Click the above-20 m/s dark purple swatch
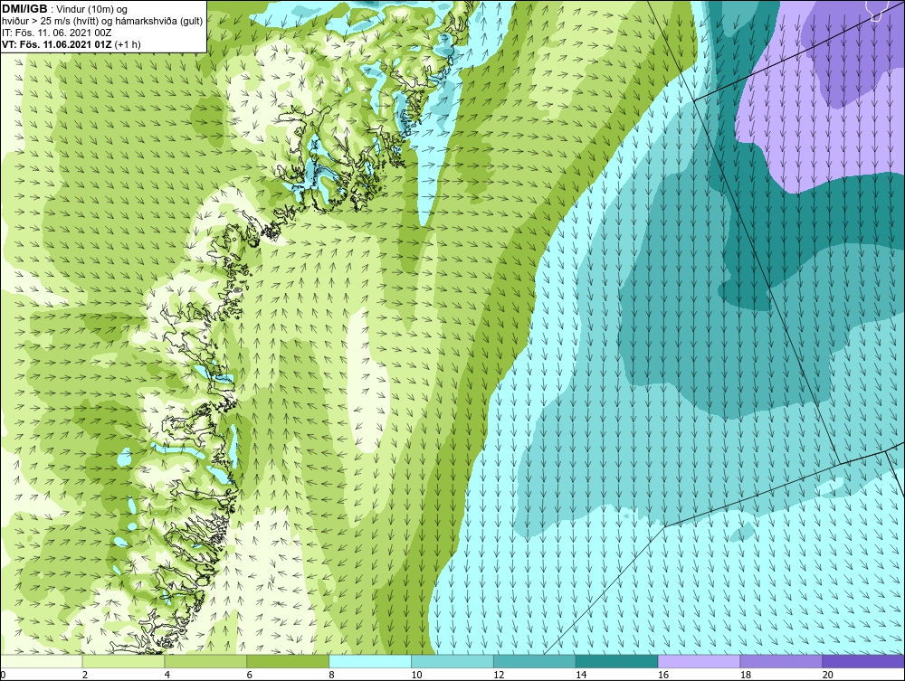This screenshot has height=681, width=905. (x=863, y=661)
